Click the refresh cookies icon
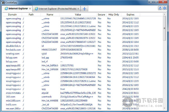 [x=160, y=8]
